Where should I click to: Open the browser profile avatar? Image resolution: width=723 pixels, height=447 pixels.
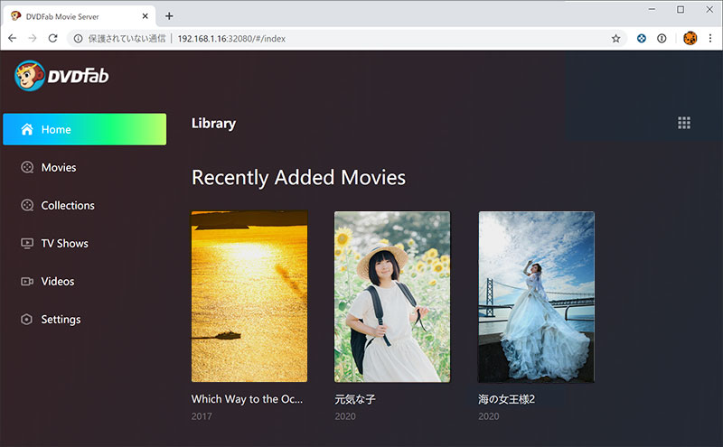click(x=690, y=39)
